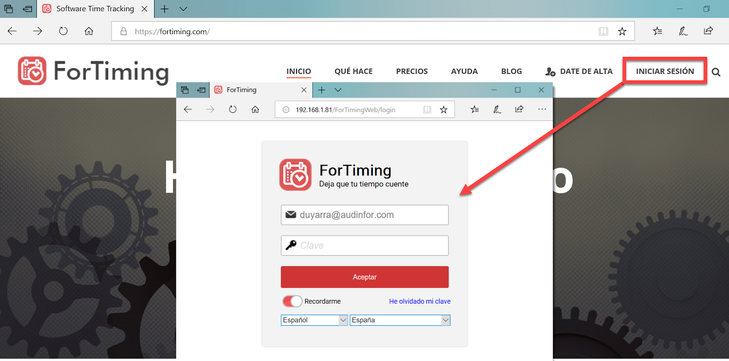The image size is (729, 361).
Task: Click the red Aceptar button
Action: [364, 277]
